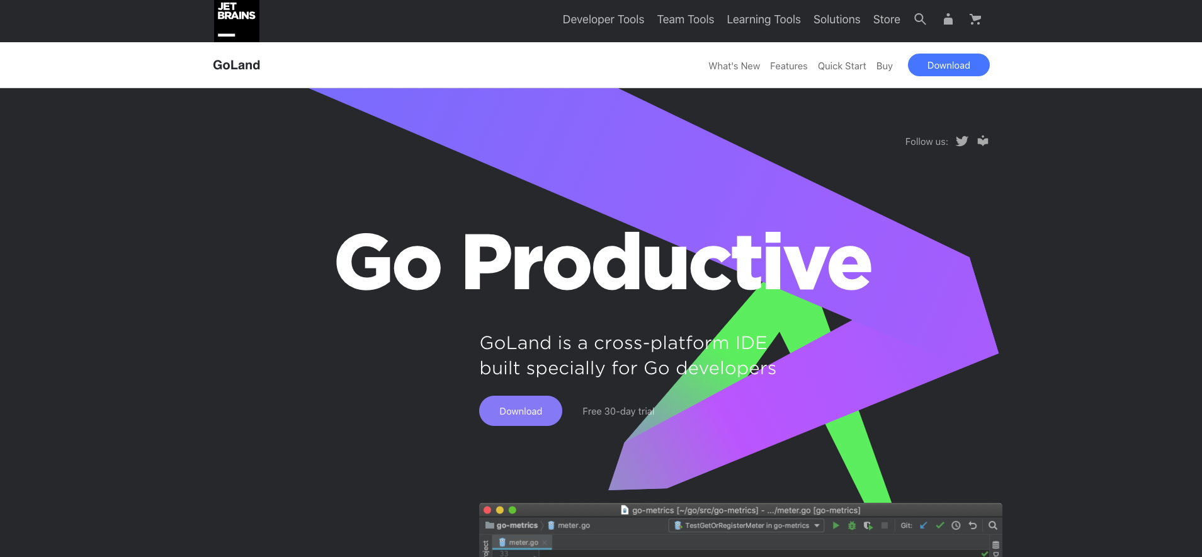Open TestGetOrRegisterMeter run configuration dropdown
The height and width of the screenshot is (557, 1202).
click(747, 525)
